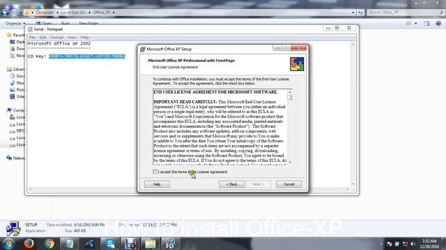Click volume speaker tray icon
Viewport: 446px width, 250px height.
413,244
